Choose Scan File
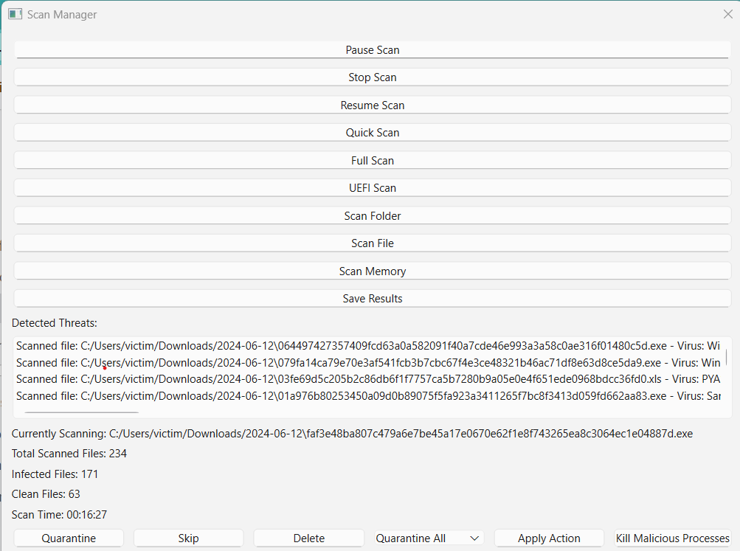 coord(372,243)
